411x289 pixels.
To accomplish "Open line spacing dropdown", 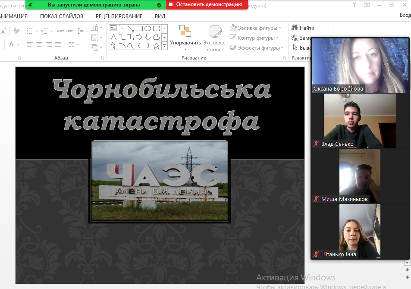I will click(x=82, y=31).
